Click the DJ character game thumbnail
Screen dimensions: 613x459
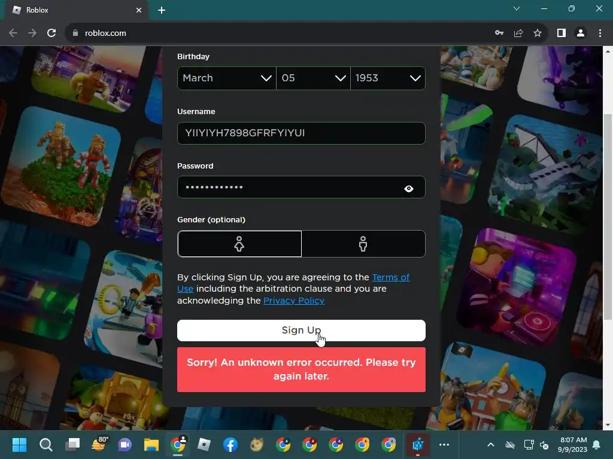(517, 288)
